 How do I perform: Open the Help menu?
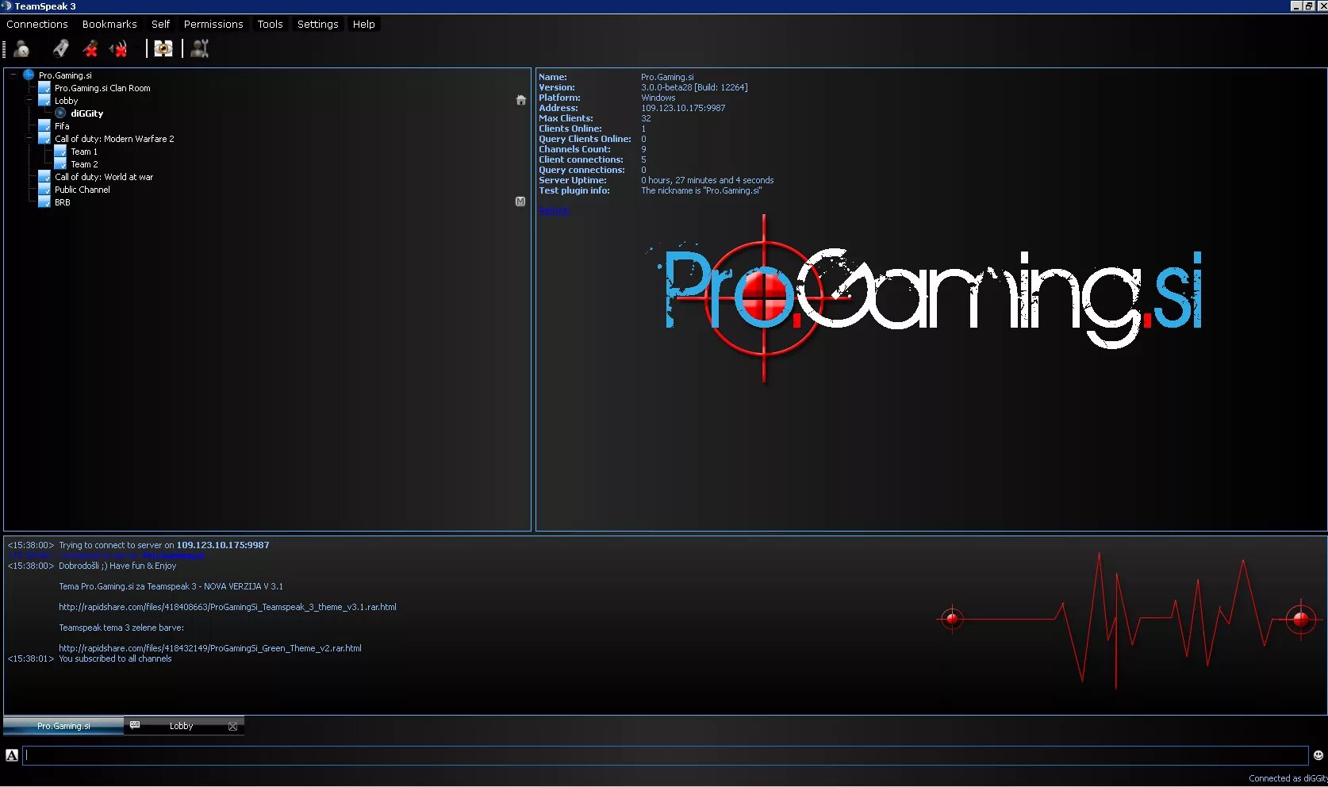[x=364, y=25]
